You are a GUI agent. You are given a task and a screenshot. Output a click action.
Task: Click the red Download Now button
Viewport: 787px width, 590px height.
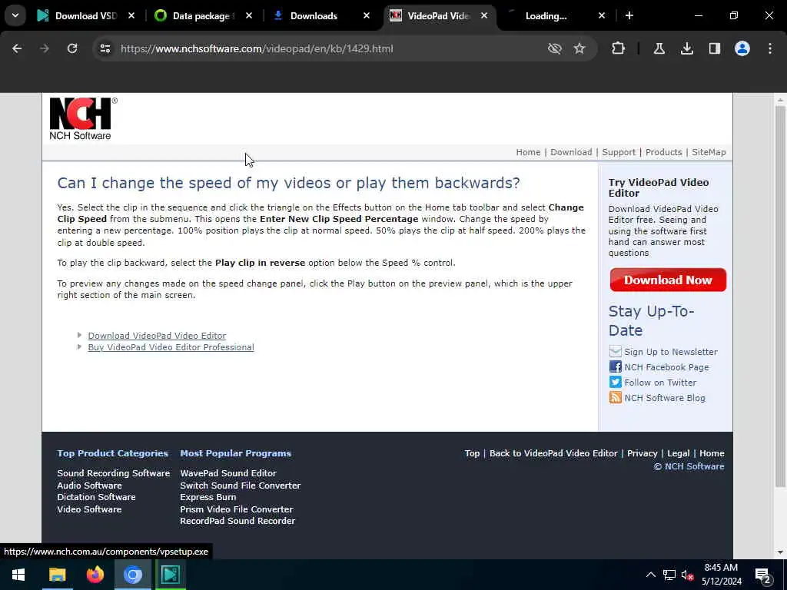point(668,280)
